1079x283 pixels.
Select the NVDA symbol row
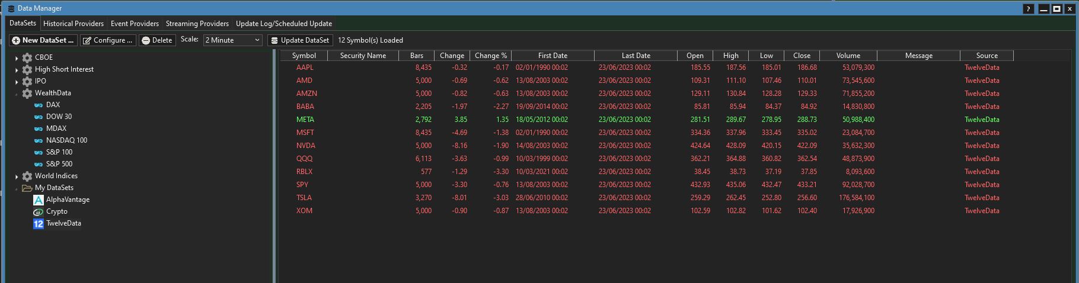point(646,146)
